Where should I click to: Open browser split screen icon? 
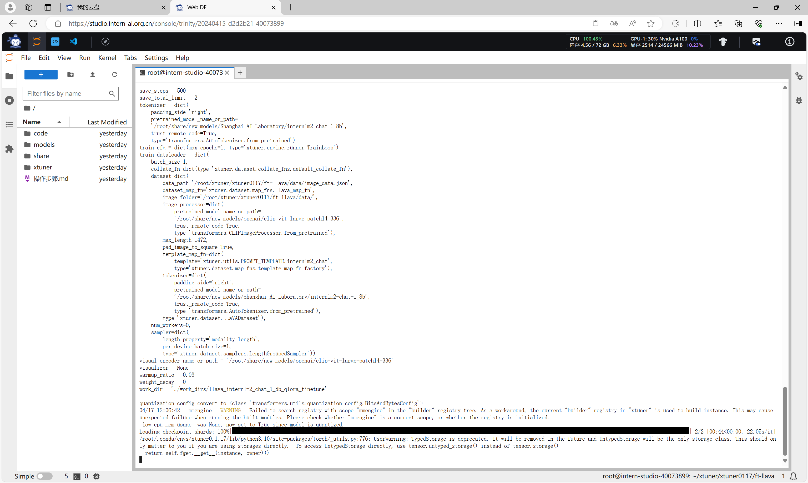click(697, 23)
